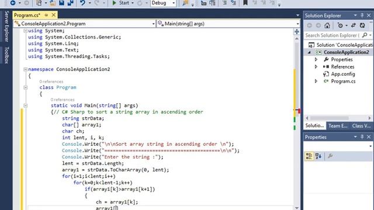The height and width of the screenshot is (210, 374).
Task: Click the Pending Changes Filter clock icon
Action: [340, 25]
